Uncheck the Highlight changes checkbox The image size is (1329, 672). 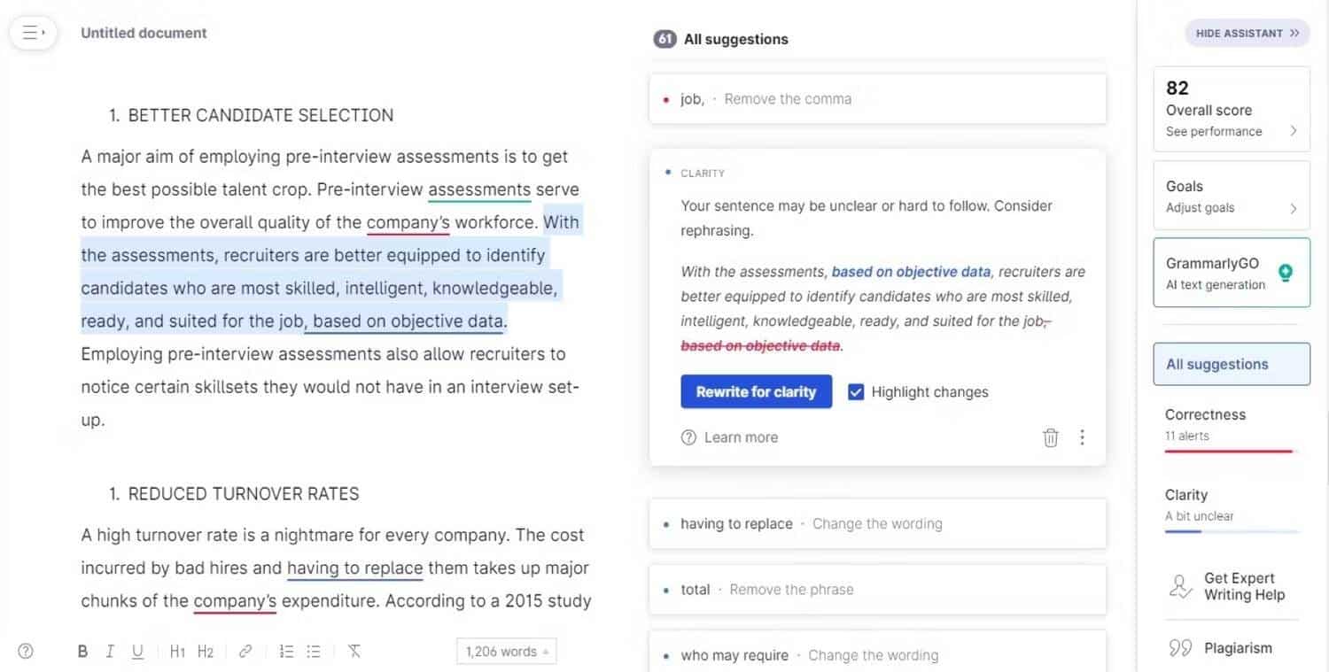click(856, 392)
